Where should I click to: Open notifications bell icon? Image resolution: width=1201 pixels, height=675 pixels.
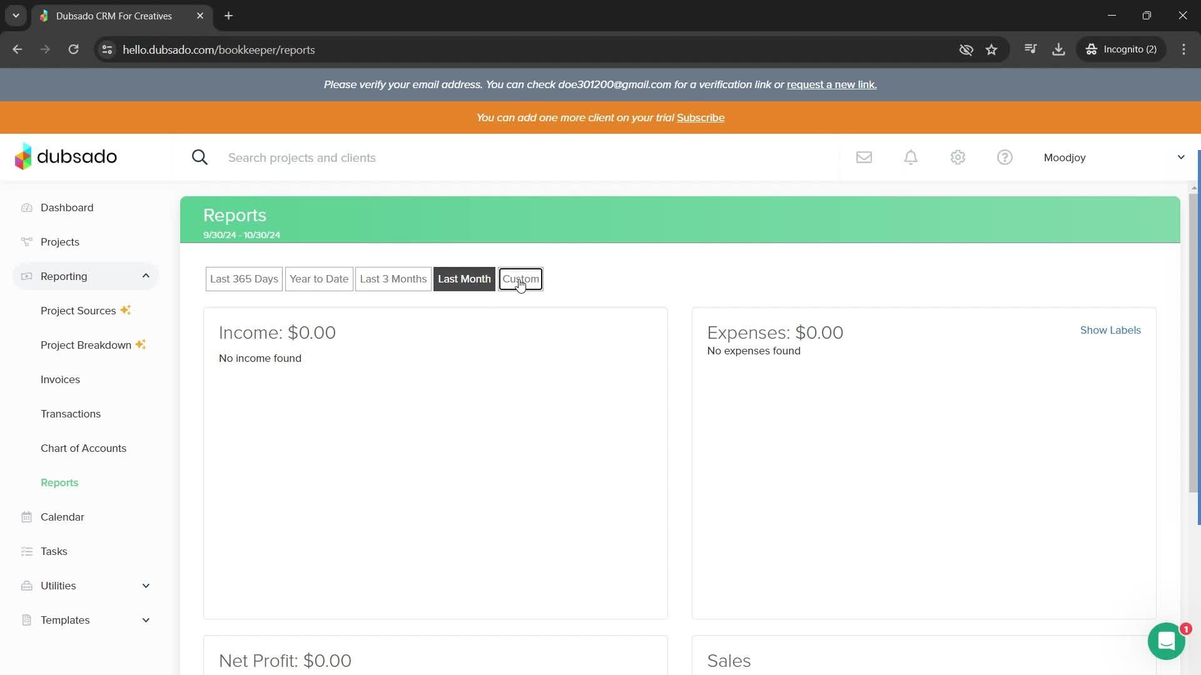pos(911,157)
